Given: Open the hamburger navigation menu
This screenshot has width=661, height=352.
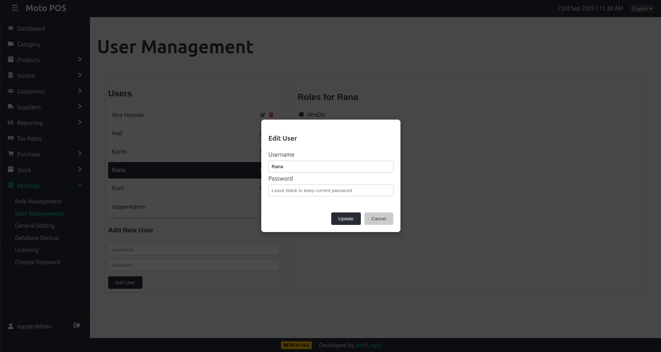Looking at the screenshot, I should point(15,8).
